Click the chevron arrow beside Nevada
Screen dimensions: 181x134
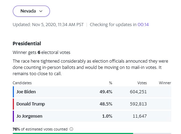(x=41, y=11)
